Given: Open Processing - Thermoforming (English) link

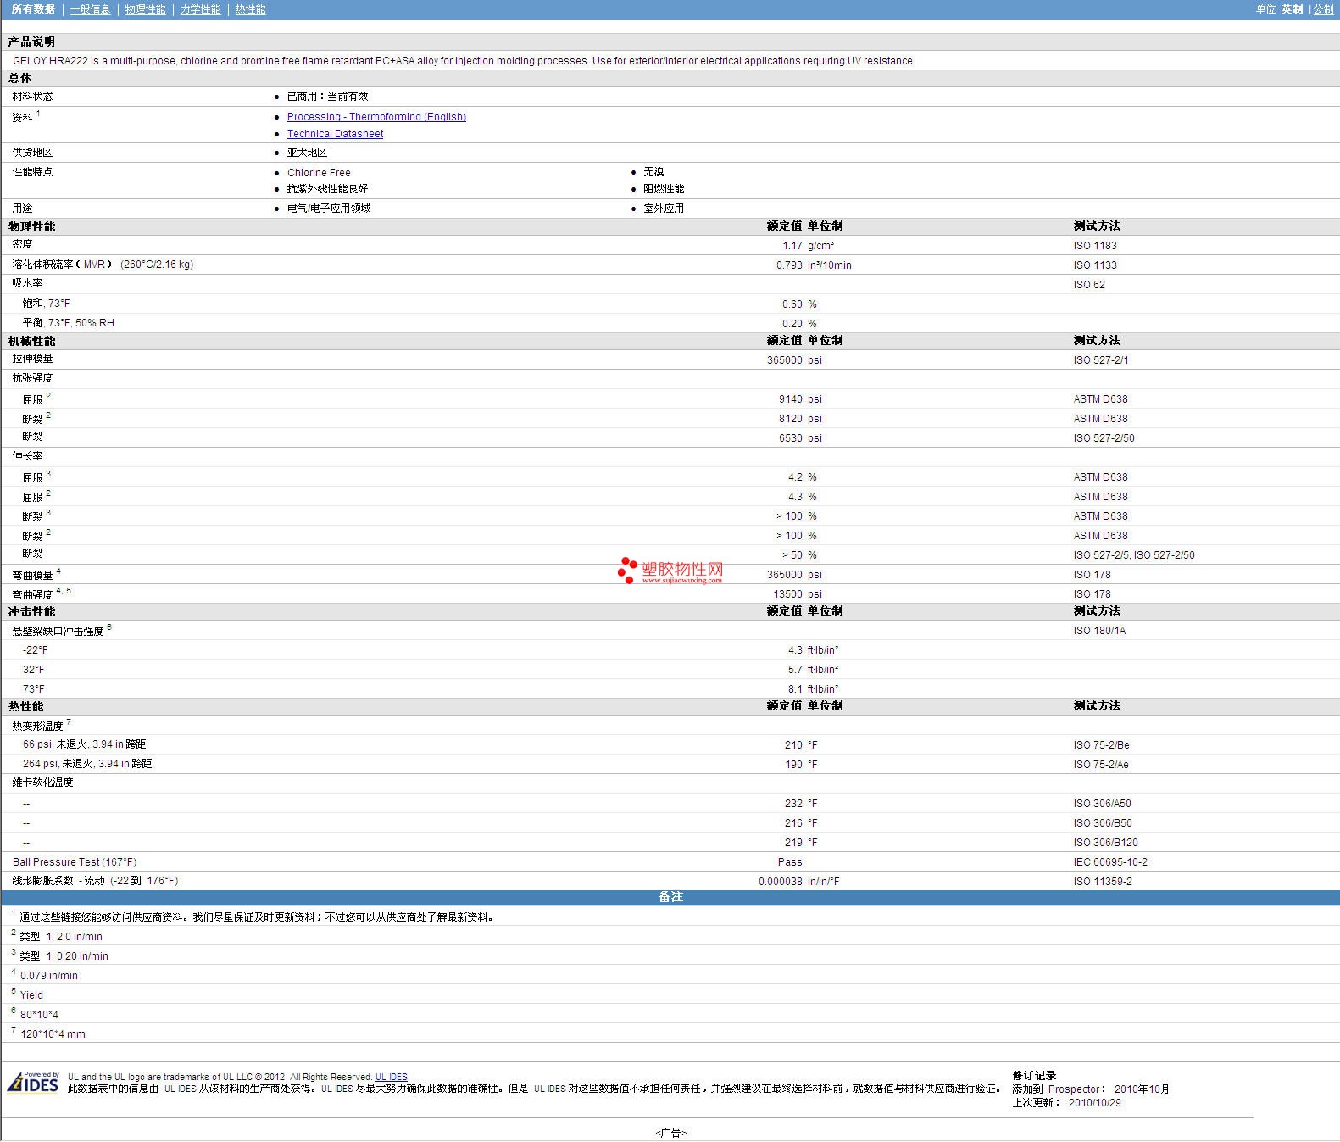Looking at the screenshot, I should (376, 117).
